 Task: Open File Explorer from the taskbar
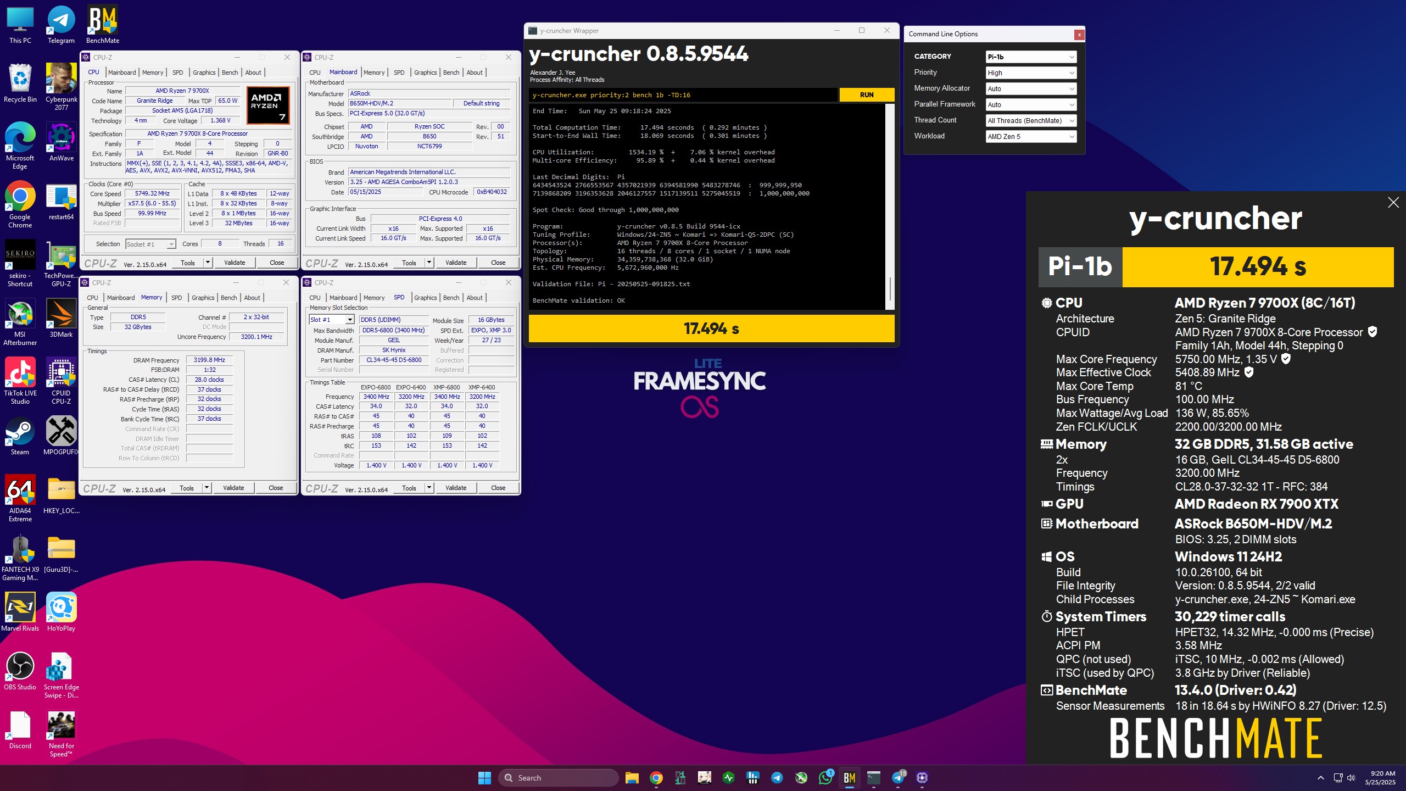pos(632,778)
